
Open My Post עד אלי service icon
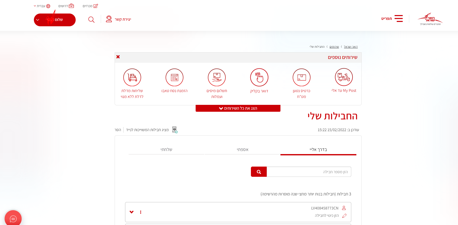[x=344, y=77]
